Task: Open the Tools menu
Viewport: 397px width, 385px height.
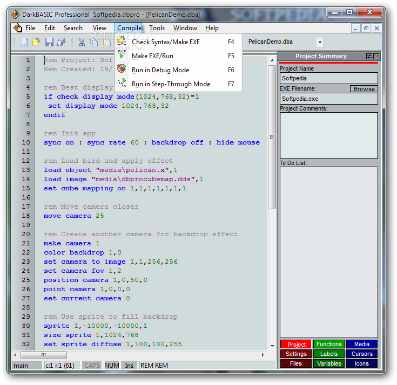Action: coord(157,28)
